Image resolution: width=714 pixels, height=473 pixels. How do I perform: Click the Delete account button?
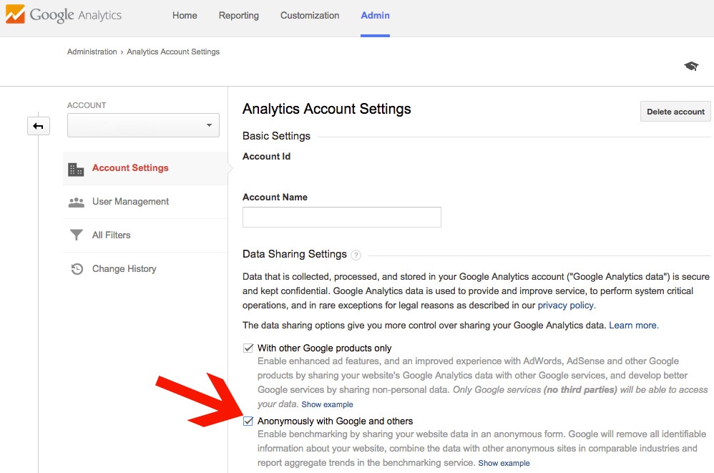675,111
